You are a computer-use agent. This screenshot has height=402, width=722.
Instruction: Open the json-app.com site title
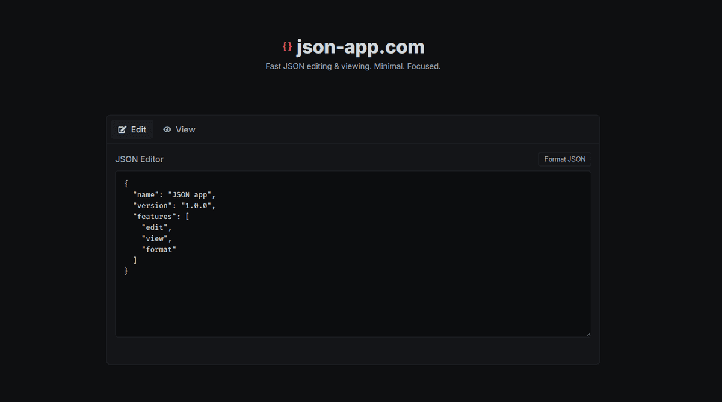click(x=359, y=46)
